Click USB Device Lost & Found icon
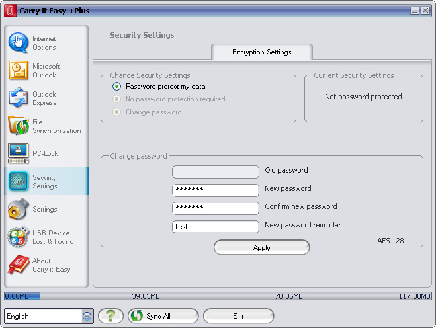The image size is (436, 328). (x=19, y=237)
